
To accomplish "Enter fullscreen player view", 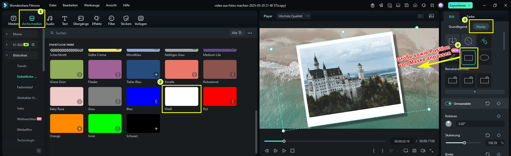I will 431,151.
